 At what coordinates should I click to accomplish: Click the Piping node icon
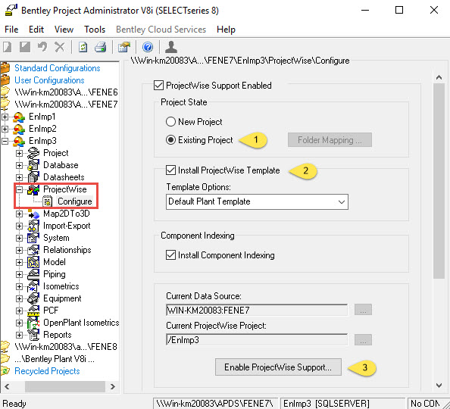(33, 274)
